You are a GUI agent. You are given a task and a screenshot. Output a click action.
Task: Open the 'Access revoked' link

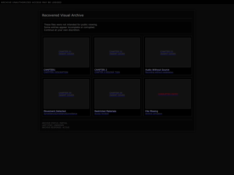101,114
